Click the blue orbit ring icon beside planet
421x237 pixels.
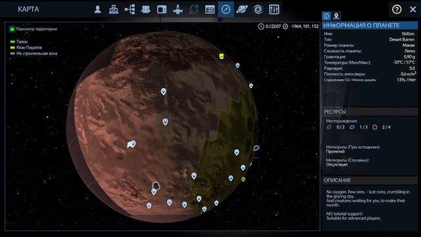[x=256, y=147]
